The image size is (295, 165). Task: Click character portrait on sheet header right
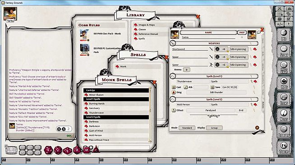252,35
